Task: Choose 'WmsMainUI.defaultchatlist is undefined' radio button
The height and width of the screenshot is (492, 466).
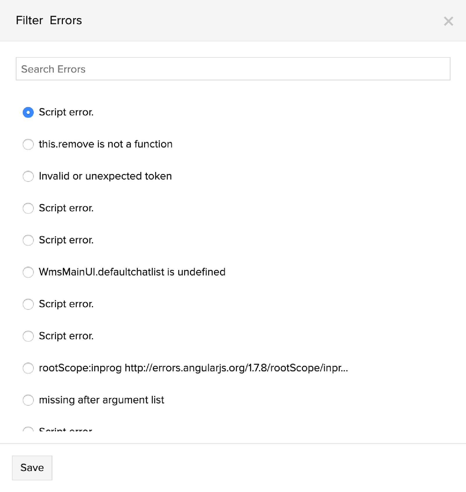Action: [28, 272]
